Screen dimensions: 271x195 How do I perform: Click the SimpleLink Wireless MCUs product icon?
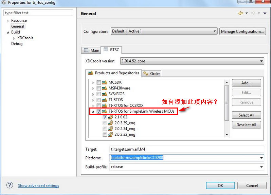[104, 111]
